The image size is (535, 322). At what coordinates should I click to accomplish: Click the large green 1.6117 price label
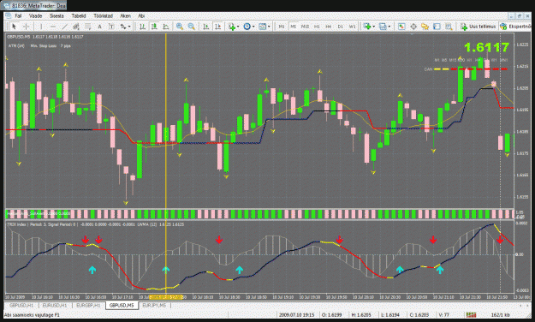(486, 47)
